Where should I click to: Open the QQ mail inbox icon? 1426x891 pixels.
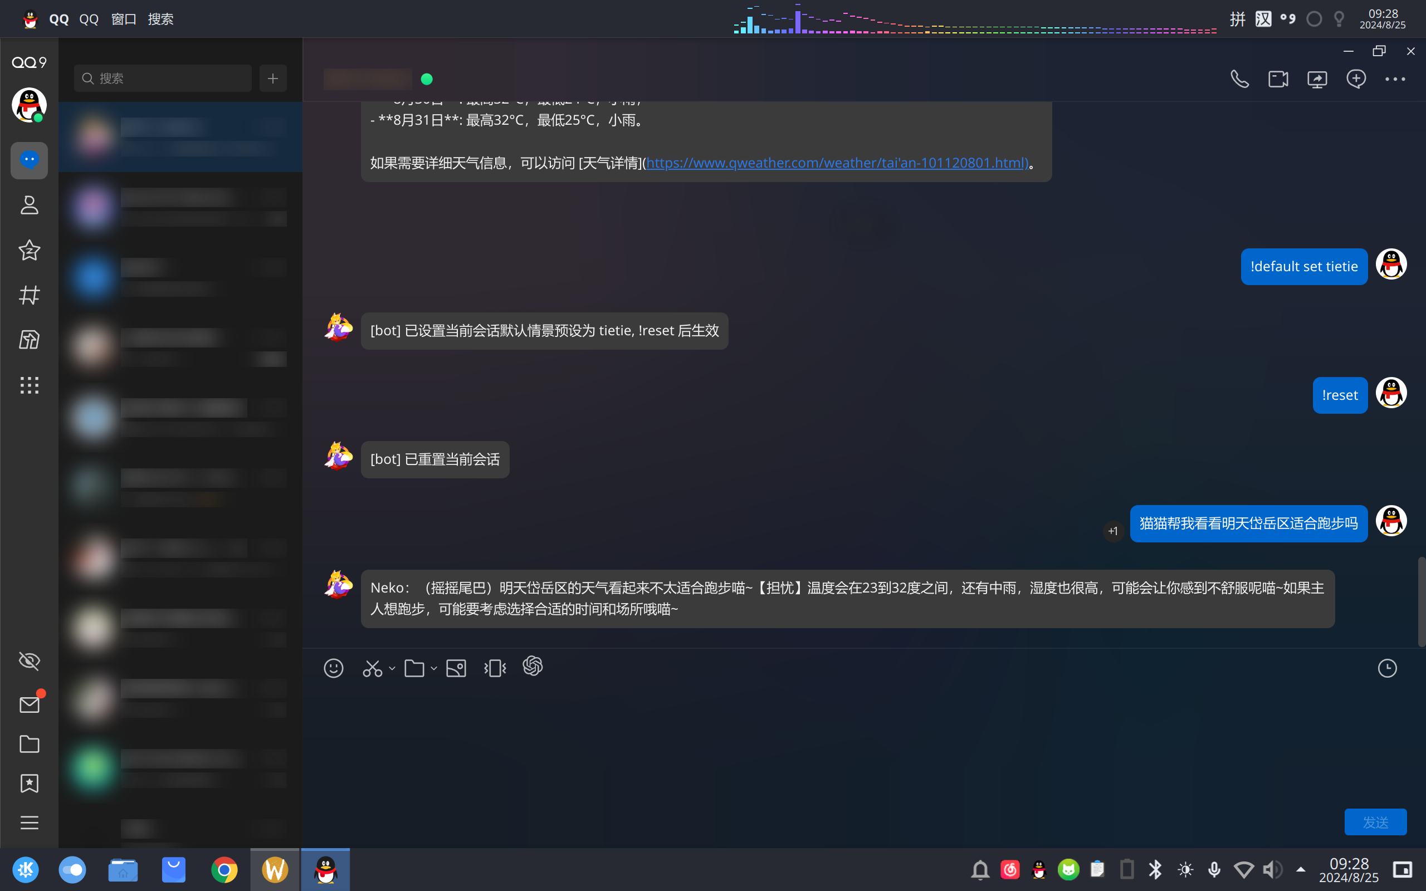coord(30,705)
